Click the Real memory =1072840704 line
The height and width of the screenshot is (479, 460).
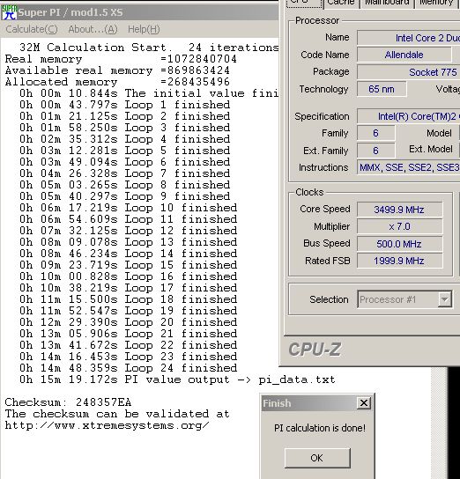[x=121, y=59]
